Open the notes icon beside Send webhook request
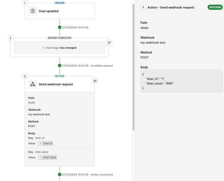Image resolution: width=224 pixels, height=181 pixels. coord(95,81)
